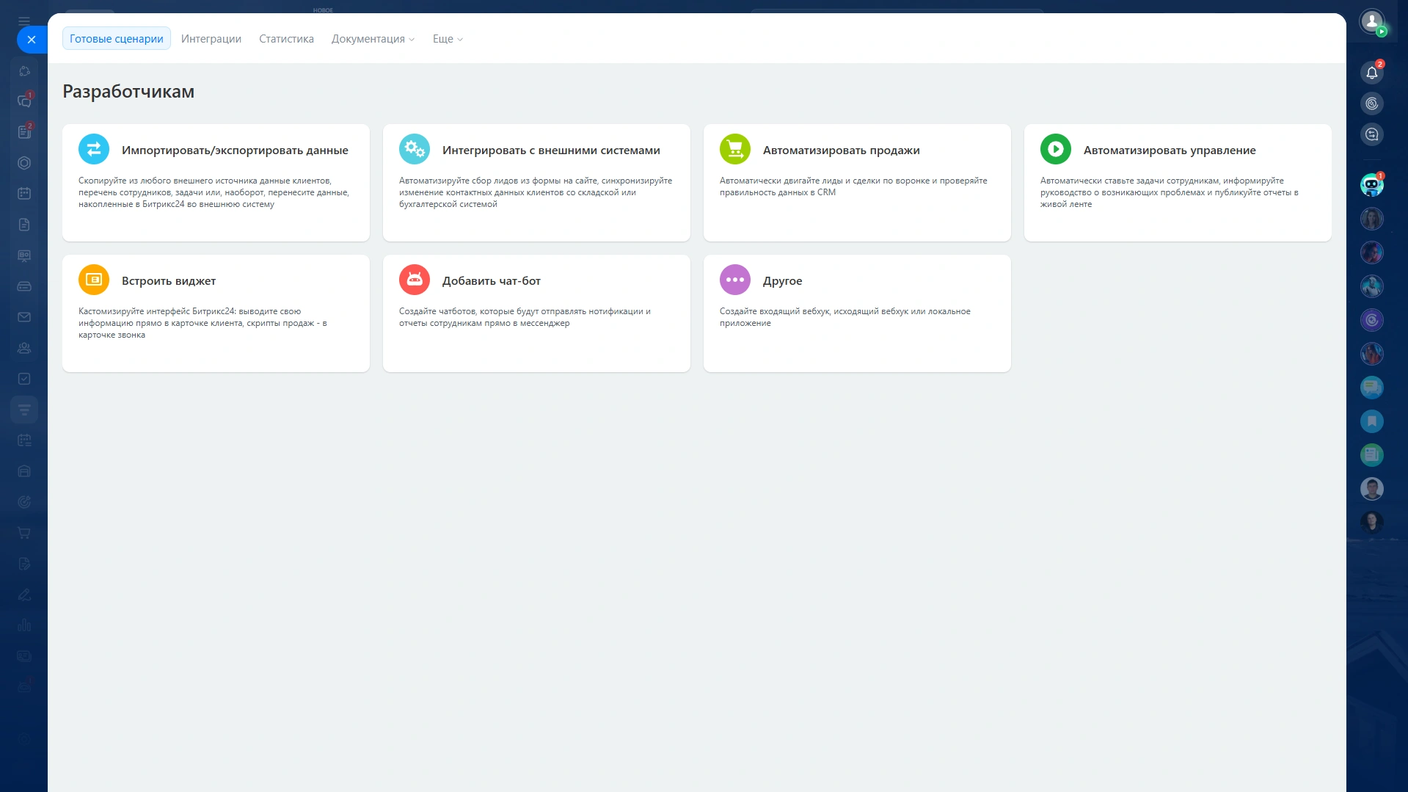Switch to the Статистика tab

pos(286,39)
